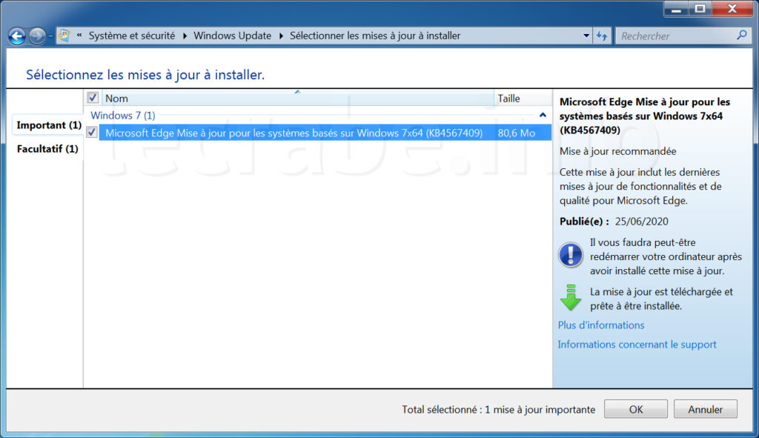Click the Control Panel icon in address bar
The image size is (759, 438).
point(64,36)
